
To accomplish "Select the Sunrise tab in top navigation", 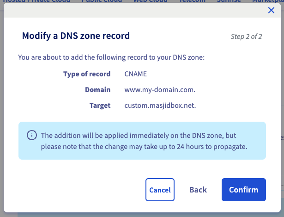I will (x=229, y=1).
